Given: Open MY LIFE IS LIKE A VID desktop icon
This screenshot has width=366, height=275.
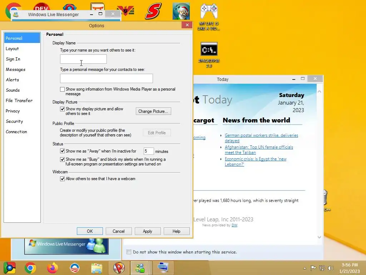Looking at the screenshot, I should point(209,17).
